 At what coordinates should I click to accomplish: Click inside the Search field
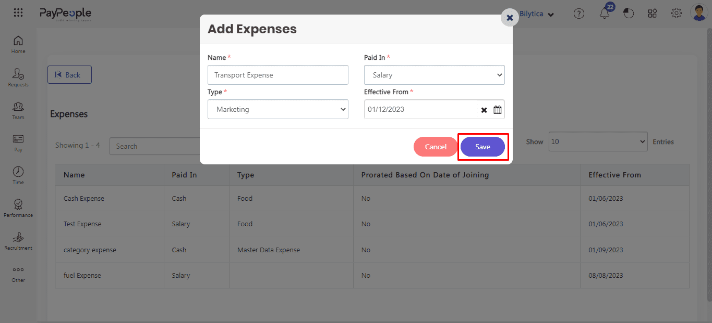pyautogui.click(x=156, y=146)
